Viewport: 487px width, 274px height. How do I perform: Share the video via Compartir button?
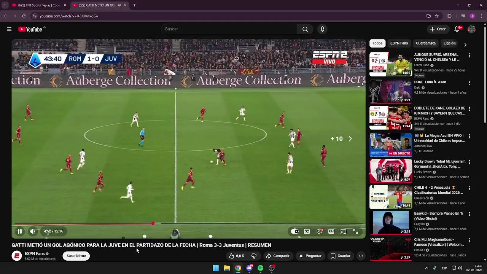(278, 256)
